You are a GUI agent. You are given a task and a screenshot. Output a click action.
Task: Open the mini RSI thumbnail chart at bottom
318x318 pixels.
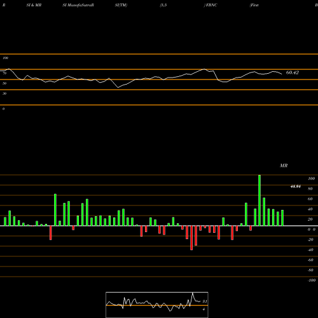click(x=157, y=305)
